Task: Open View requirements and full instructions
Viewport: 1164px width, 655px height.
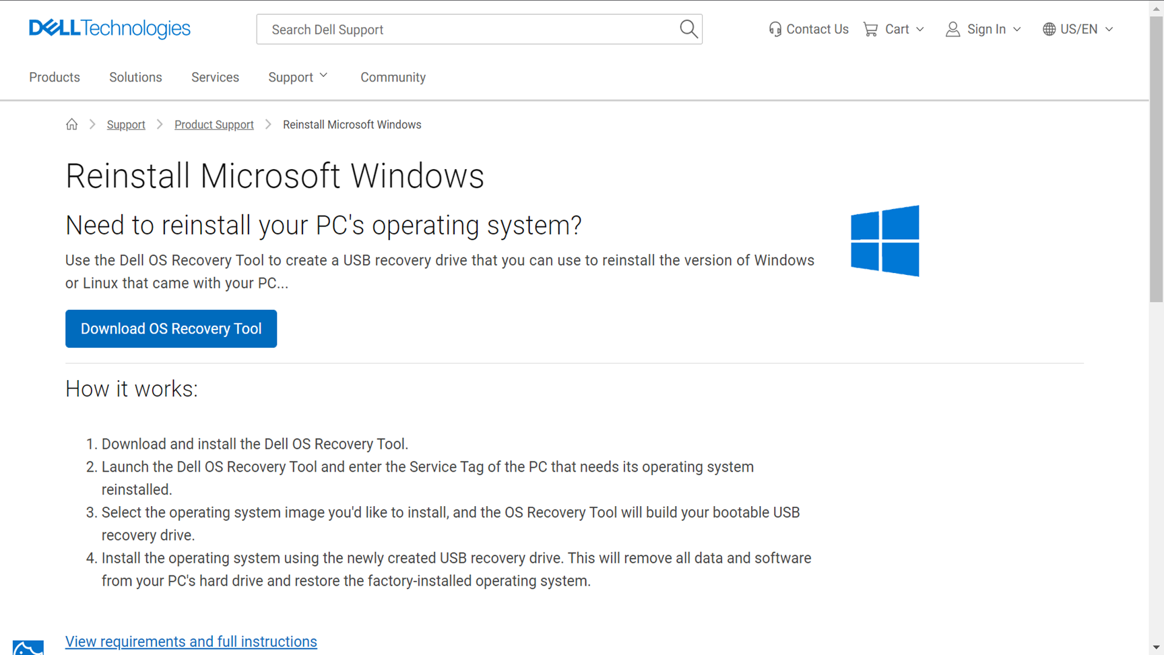Action: coord(191,641)
